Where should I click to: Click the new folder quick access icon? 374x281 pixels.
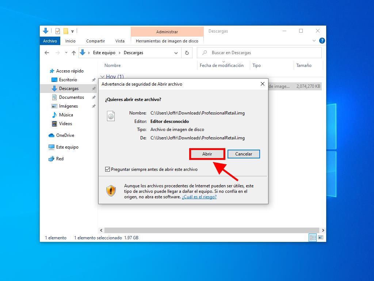(66, 31)
